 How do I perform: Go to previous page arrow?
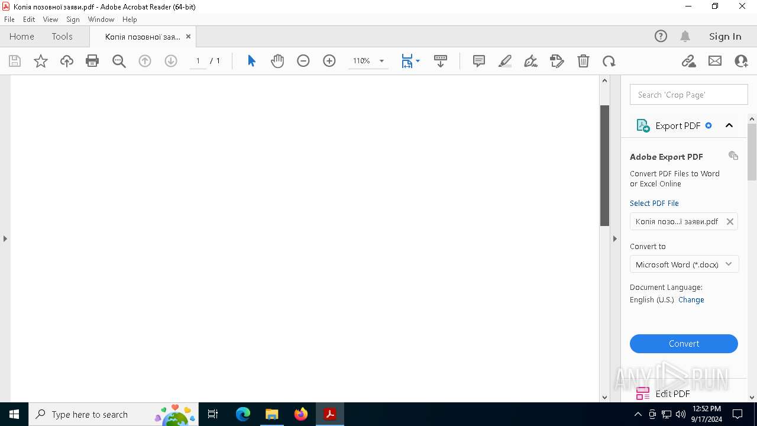145,61
